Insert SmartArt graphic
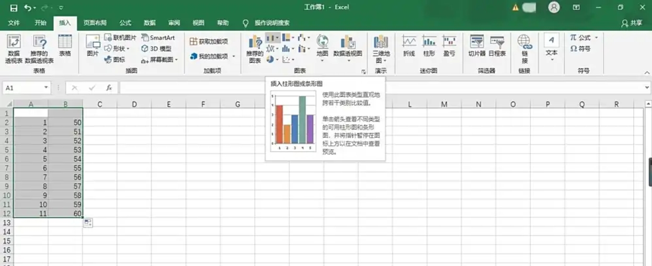This screenshot has width=652, height=266. pyautogui.click(x=158, y=38)
